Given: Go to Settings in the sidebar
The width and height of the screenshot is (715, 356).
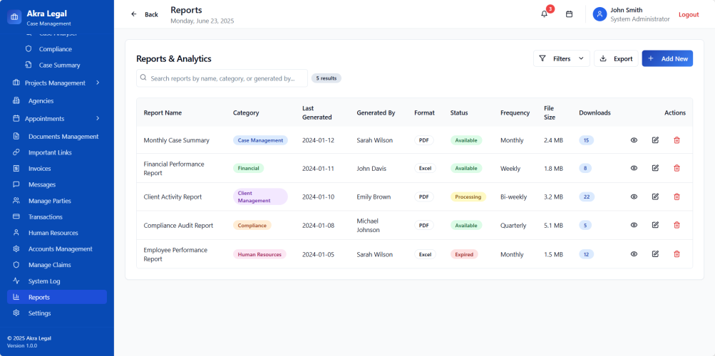Looking at the screenshot, I should (39, 313).
